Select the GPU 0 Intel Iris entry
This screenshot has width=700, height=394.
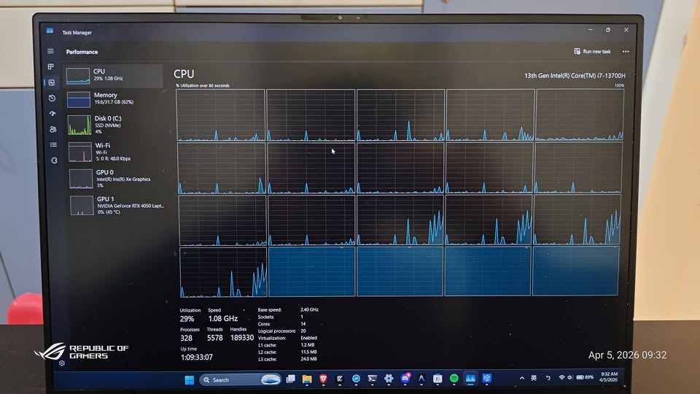[x=117, y=179]
